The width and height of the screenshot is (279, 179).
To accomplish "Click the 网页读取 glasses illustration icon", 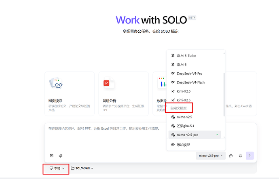I will [x=56, y=83].
